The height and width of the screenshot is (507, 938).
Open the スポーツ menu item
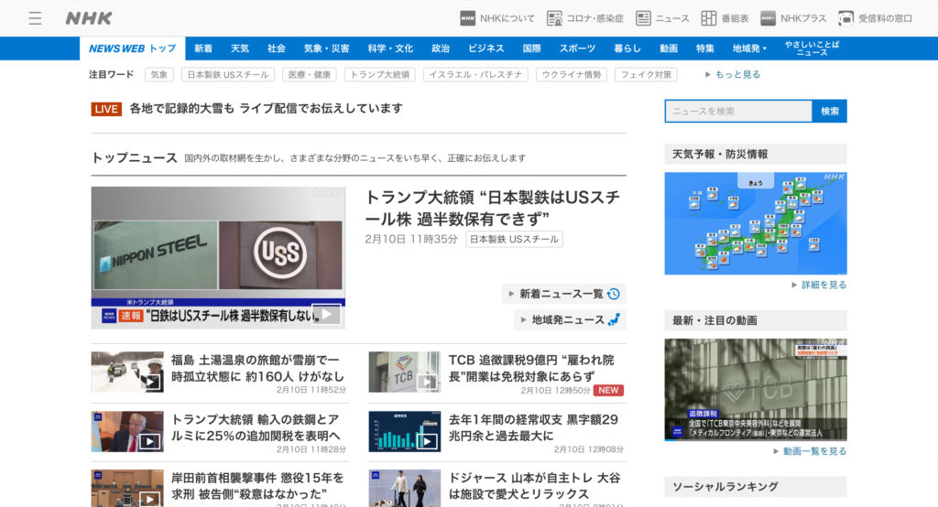(x=577, y=49)
